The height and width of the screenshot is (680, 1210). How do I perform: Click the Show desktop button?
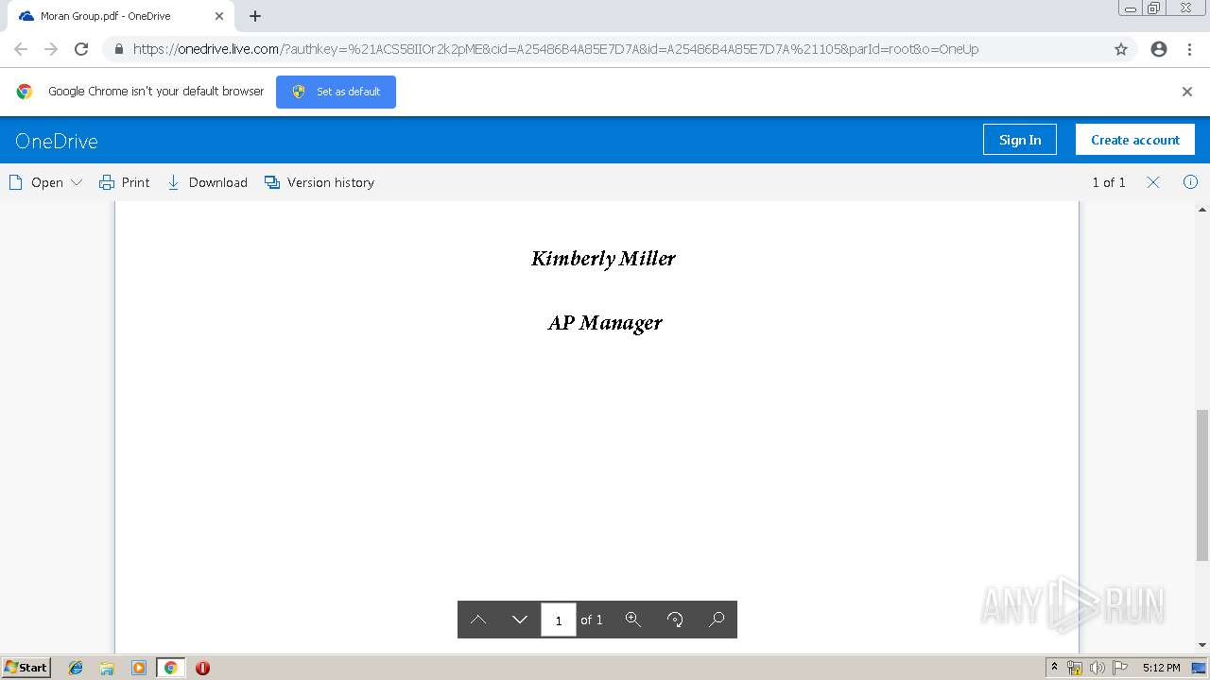(1201, 668)
